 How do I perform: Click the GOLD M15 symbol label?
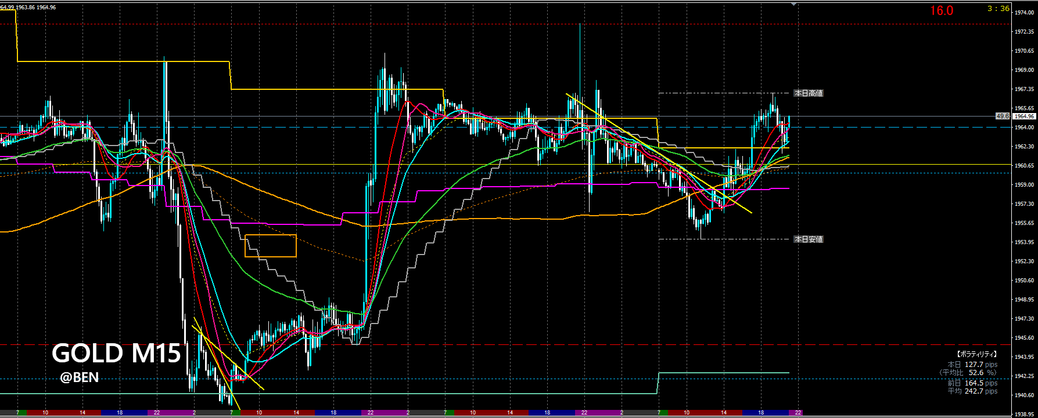click(116, 354)
